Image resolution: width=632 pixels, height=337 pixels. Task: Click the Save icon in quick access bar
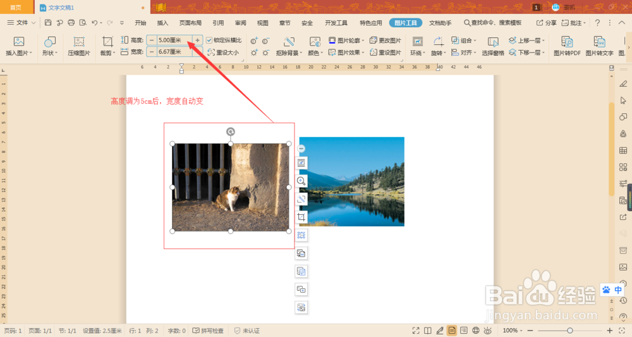coord(48,23)
